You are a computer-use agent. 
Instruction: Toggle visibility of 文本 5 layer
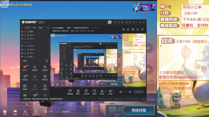point(22,53)
